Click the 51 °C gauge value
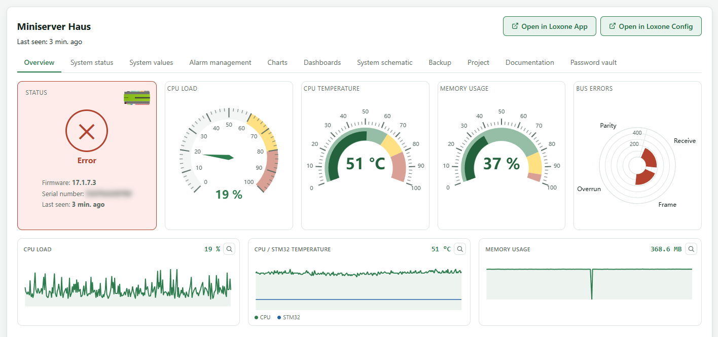718x337 pixels. pyautogui.click(x=366, y=164)
